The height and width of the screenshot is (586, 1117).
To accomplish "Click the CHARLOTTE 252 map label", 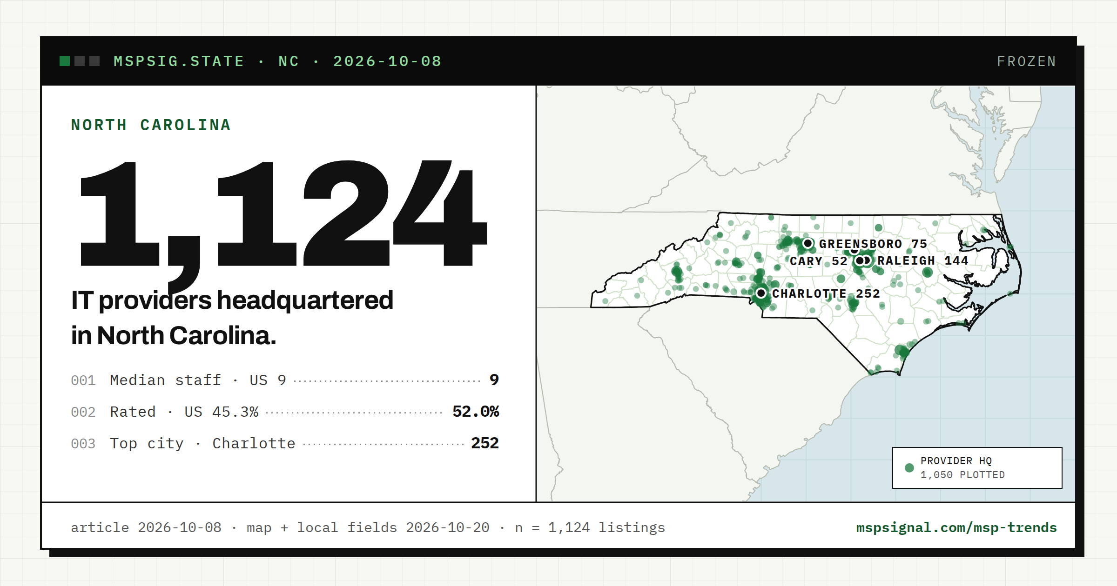I will [826, 293].
